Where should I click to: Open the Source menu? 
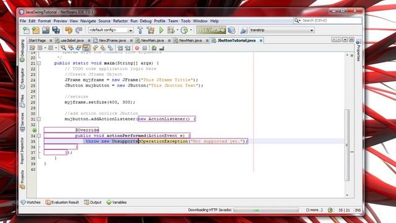tap(105, 21)
